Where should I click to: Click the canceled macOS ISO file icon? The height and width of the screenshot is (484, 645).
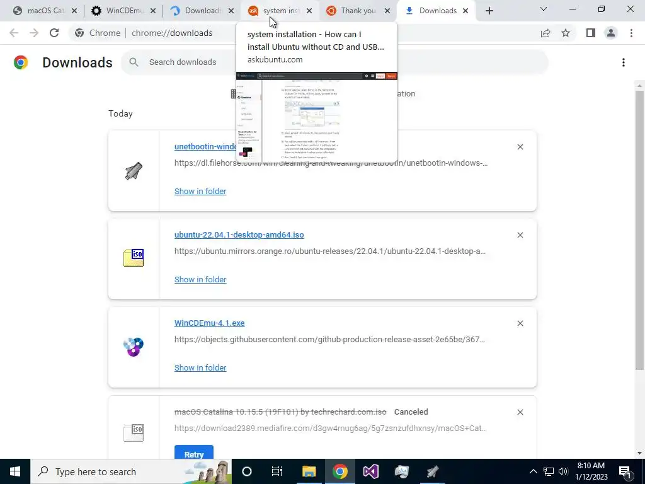click(x=134, y=433)
